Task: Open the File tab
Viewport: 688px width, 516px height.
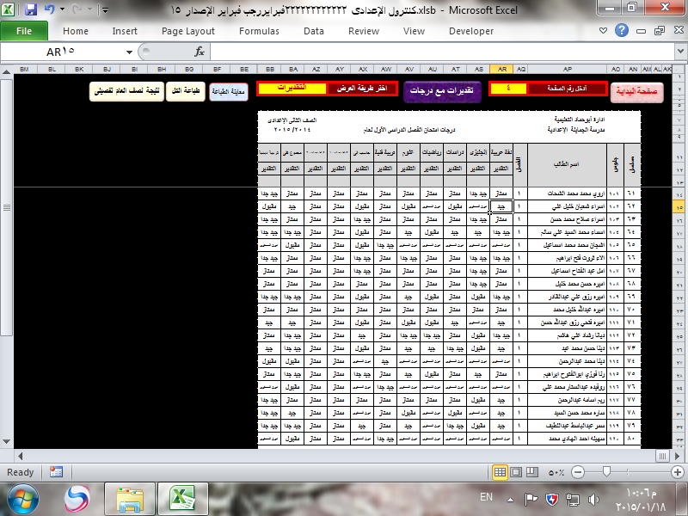Action: click(24, 31)
